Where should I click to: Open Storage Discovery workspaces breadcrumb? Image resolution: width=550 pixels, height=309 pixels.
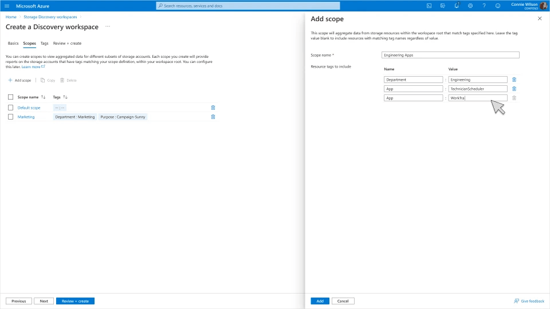point(50,17)
